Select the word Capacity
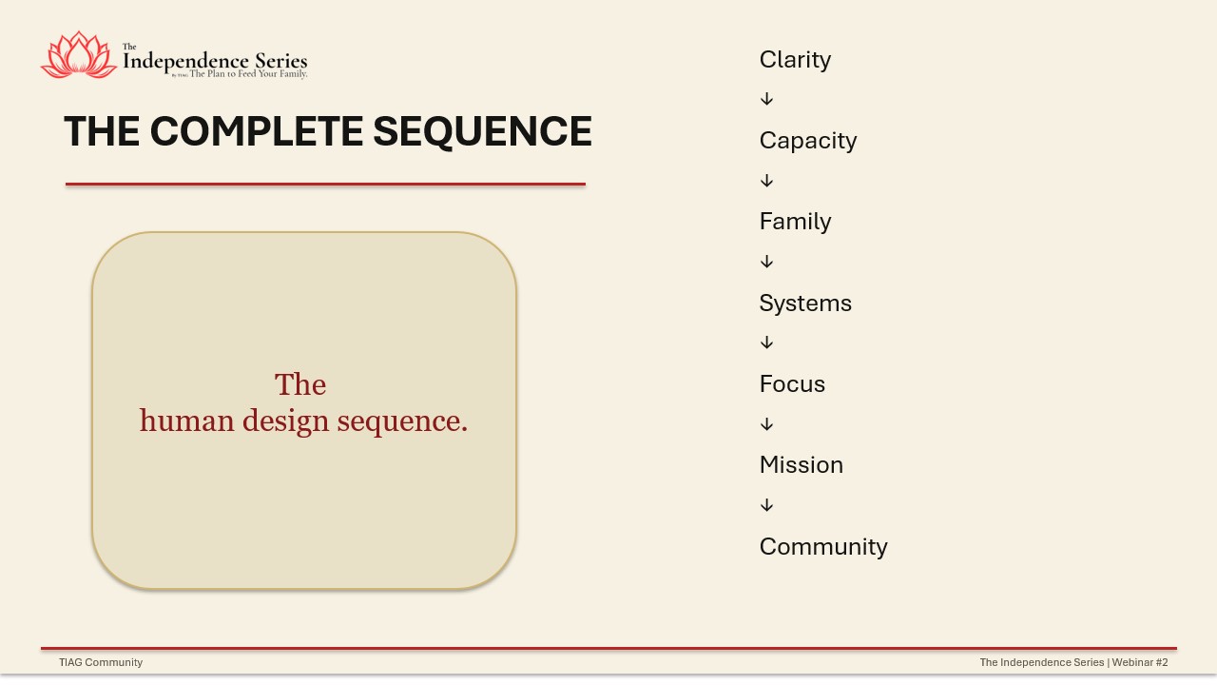The image size is (1217, 685). (808, 141)
